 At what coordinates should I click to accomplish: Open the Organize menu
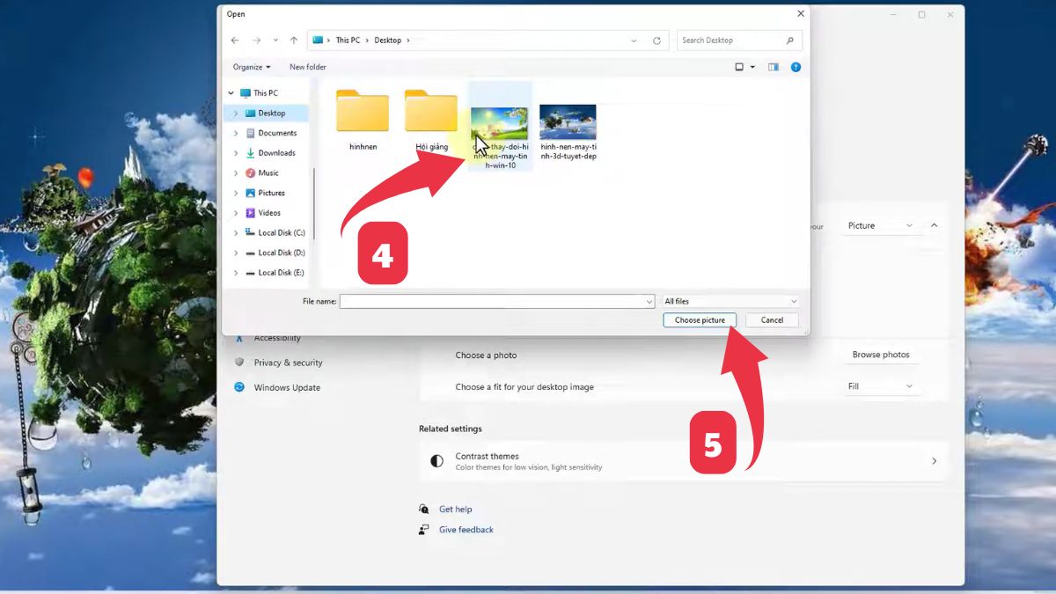[x=250, y=67]
